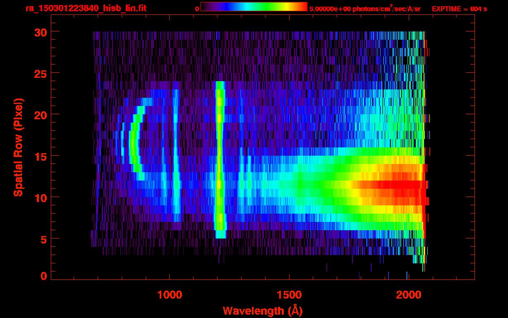Click the file name ra_150301223840_hisb_lin.fit
Viewport: 508px width, 318px height.
point(85,8)
